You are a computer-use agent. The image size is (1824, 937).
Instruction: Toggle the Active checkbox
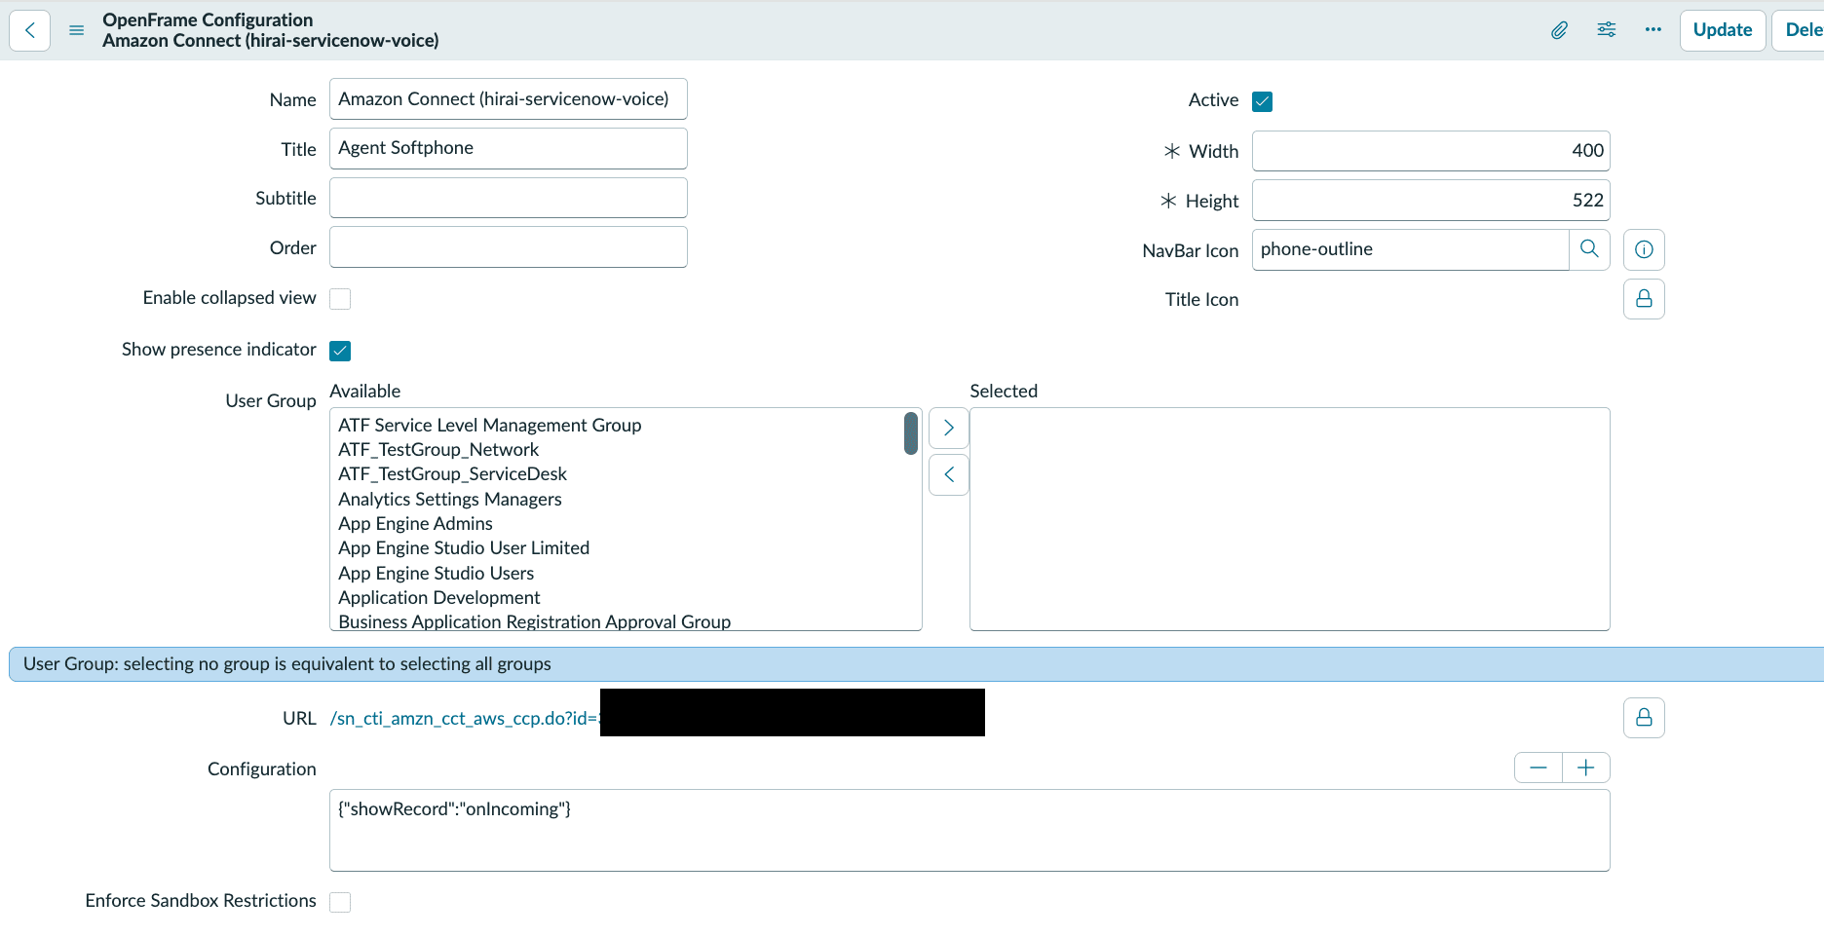point(1263,101)
